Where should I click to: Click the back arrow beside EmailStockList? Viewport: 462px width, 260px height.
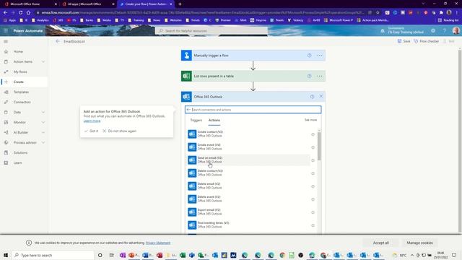pyautogui.click(x=58, y=41)
